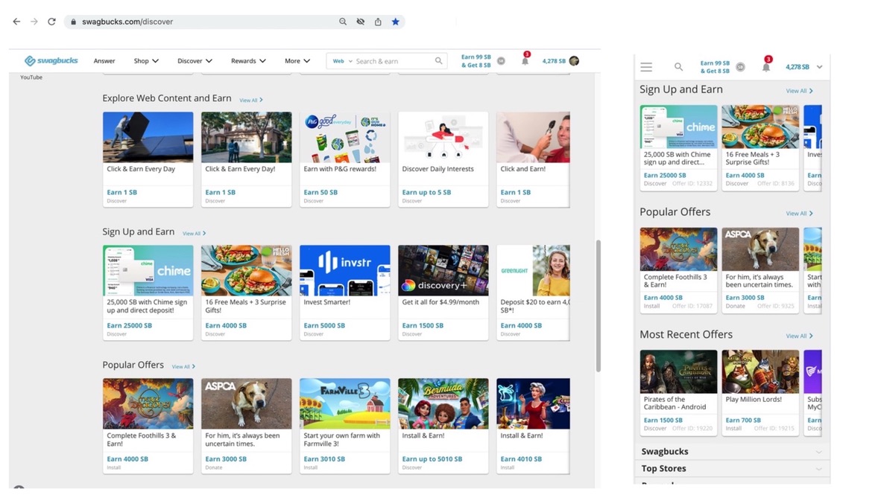Click the browser refresh icon

coord(51,22)
